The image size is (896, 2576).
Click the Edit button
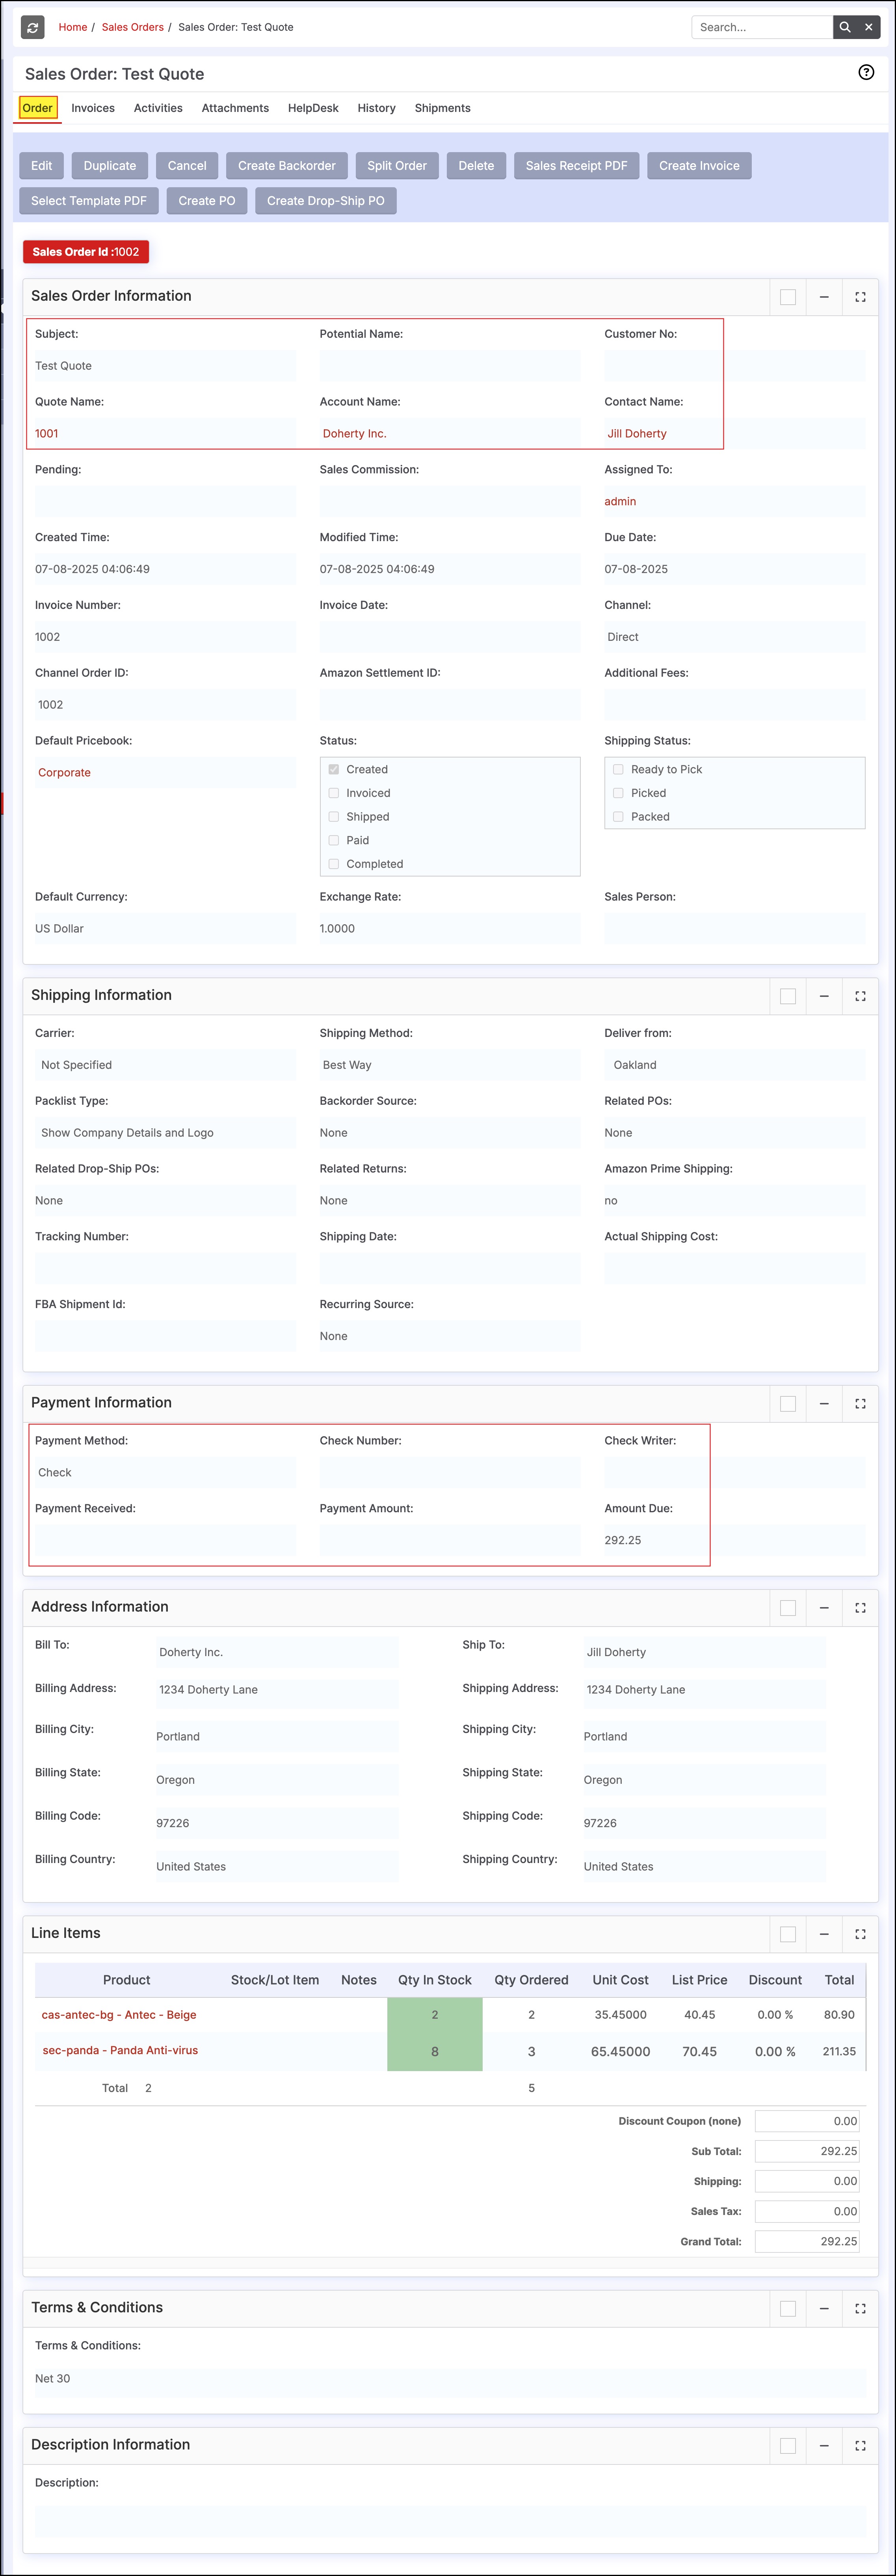click(x=41, y=166)
